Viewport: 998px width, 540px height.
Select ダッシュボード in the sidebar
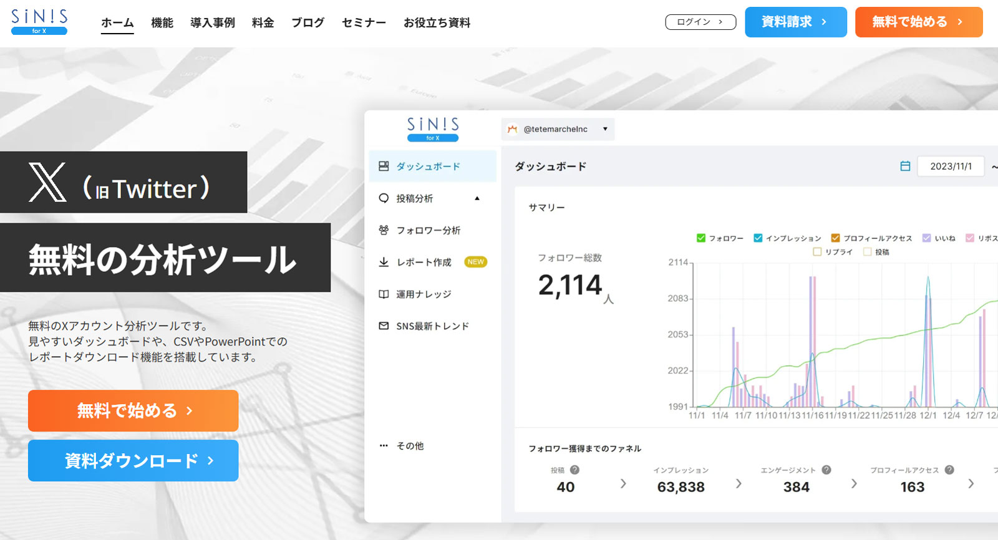pos(433,166)
